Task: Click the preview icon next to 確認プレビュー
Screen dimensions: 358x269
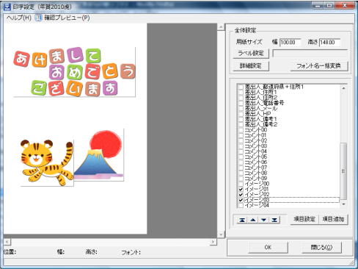Action: [x=38, y=18]
